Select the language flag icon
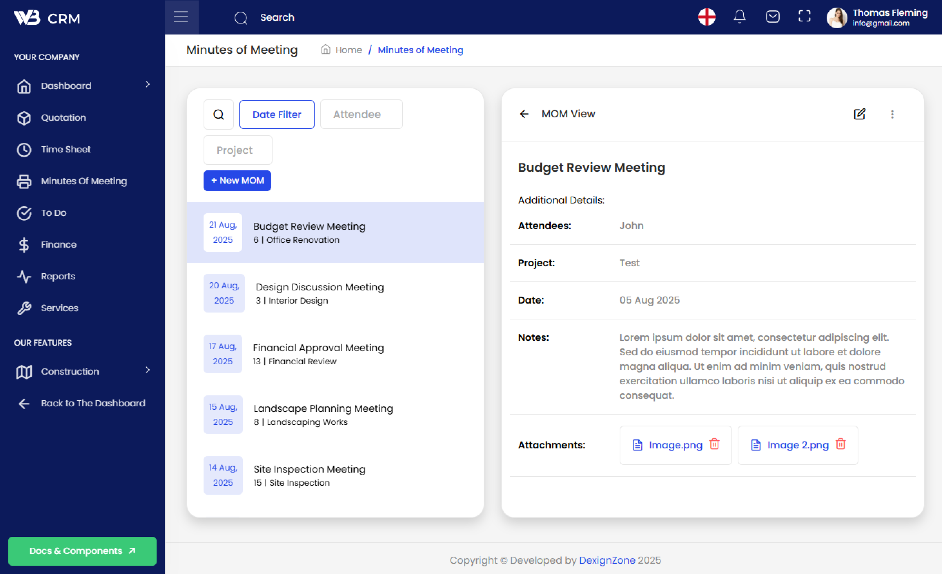The height and width of the screenshot is (574, 942). click(x=706, y=17)
